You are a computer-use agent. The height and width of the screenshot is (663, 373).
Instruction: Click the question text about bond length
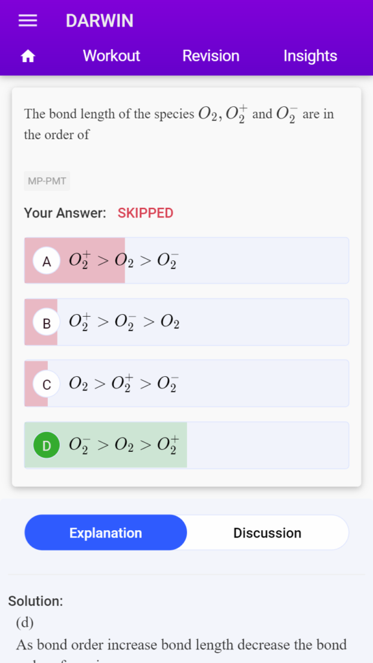(x=179, y=124)
